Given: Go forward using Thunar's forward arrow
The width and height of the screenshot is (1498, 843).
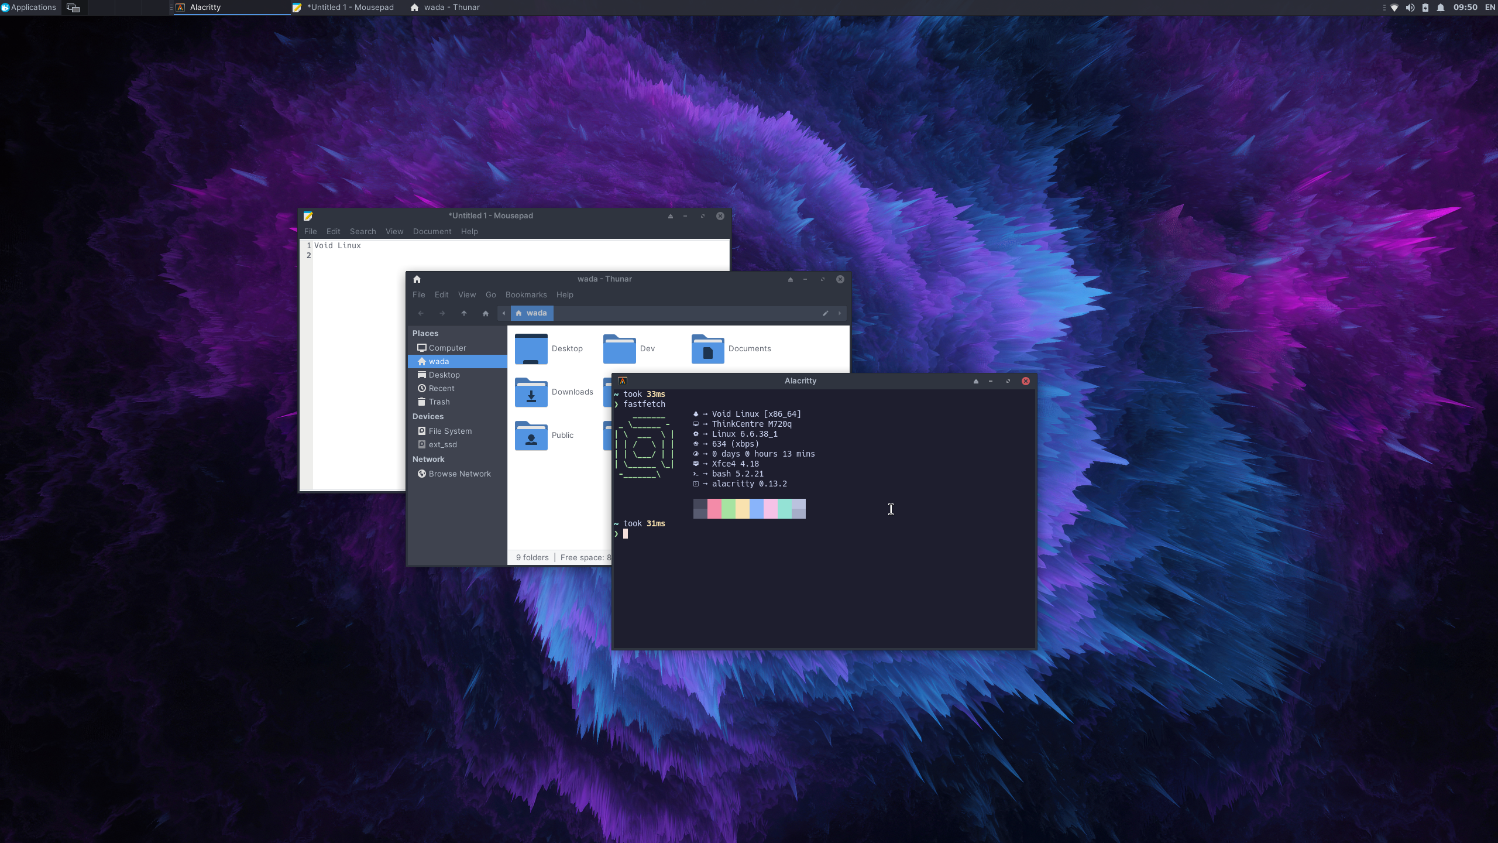Looking at the screenshot, I should pos(442,313).
